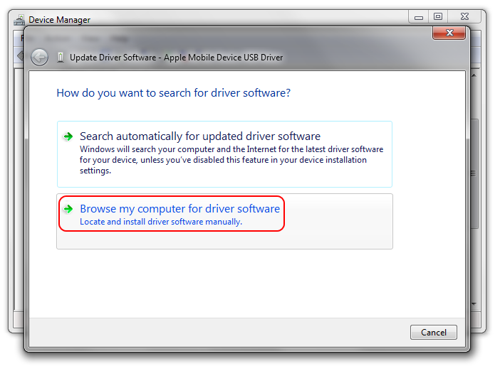This screenshot has height=366, width=500.
Task: Close the Device Manager window
Action: tap(464, 16)
